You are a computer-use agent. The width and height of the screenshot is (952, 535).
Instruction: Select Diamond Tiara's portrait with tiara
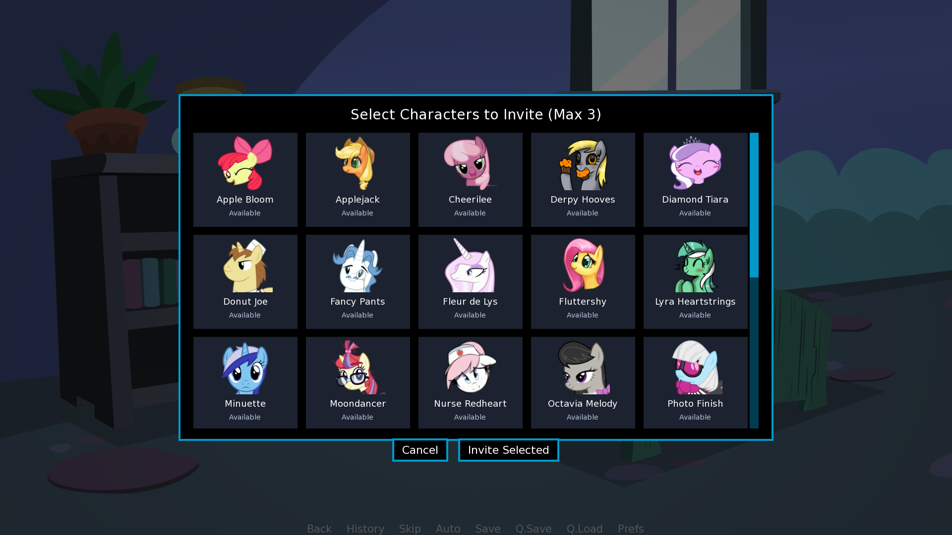(695, 163)
